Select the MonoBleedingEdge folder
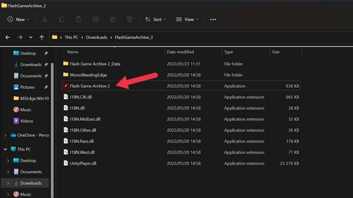The height and width of the screenshot is (198, 353). click(x=88, y=75)
